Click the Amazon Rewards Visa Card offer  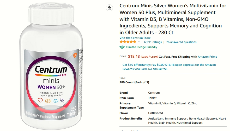(x=169, y=67)
